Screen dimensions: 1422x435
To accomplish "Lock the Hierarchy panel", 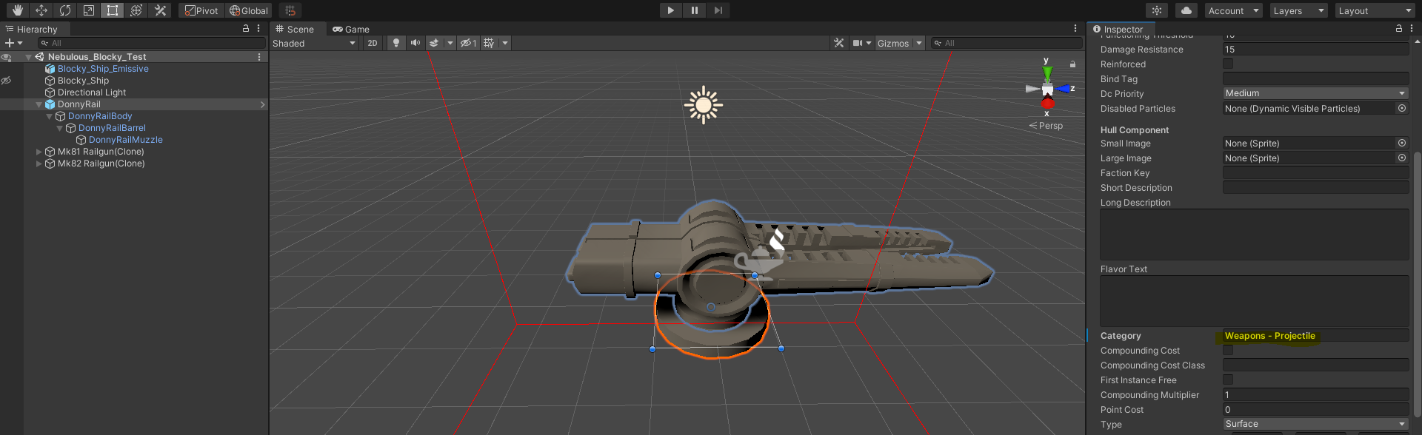I will click(x=246, y=28).
